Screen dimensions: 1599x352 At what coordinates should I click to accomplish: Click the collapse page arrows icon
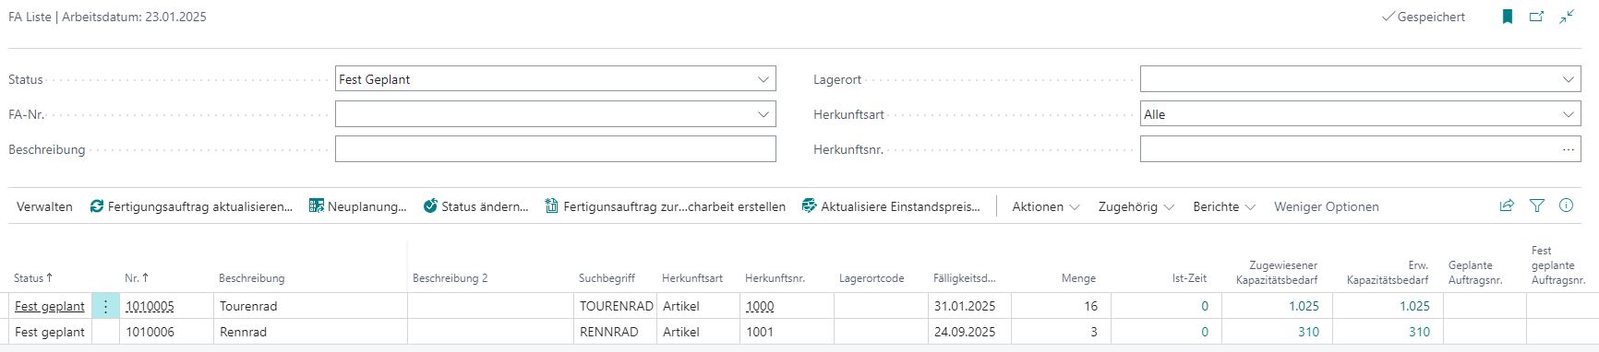(x=1567, y=17)
